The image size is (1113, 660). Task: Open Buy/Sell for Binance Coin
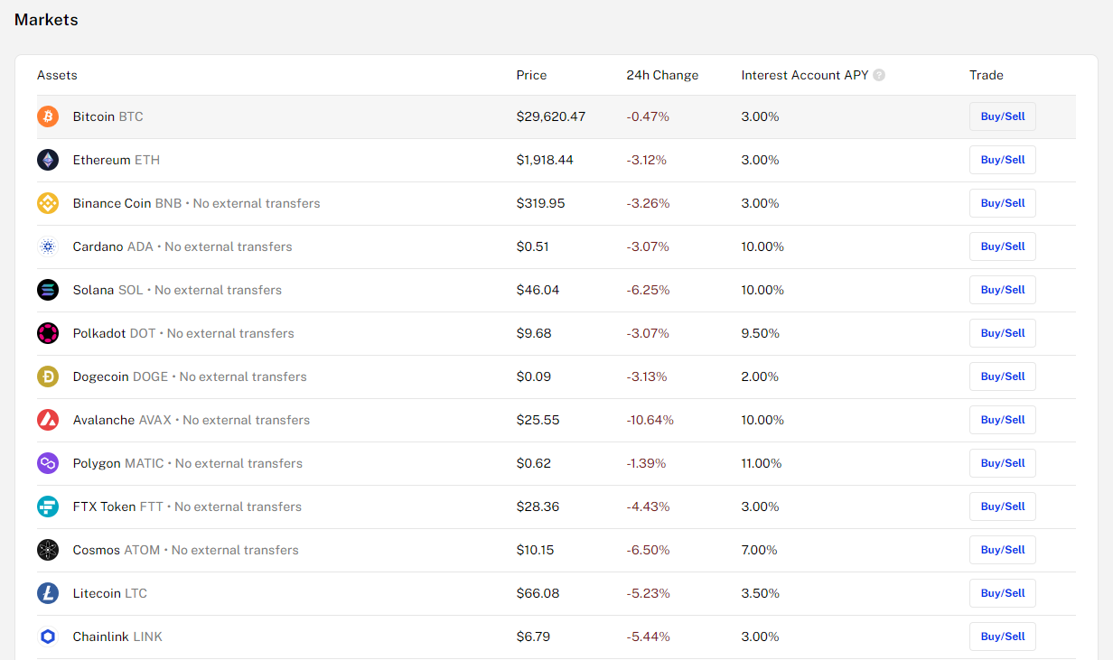coord(1003,203)
